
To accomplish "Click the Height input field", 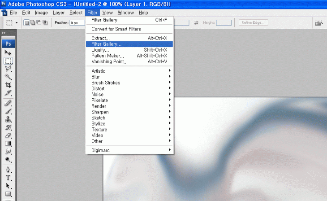I will pos(224,22).
